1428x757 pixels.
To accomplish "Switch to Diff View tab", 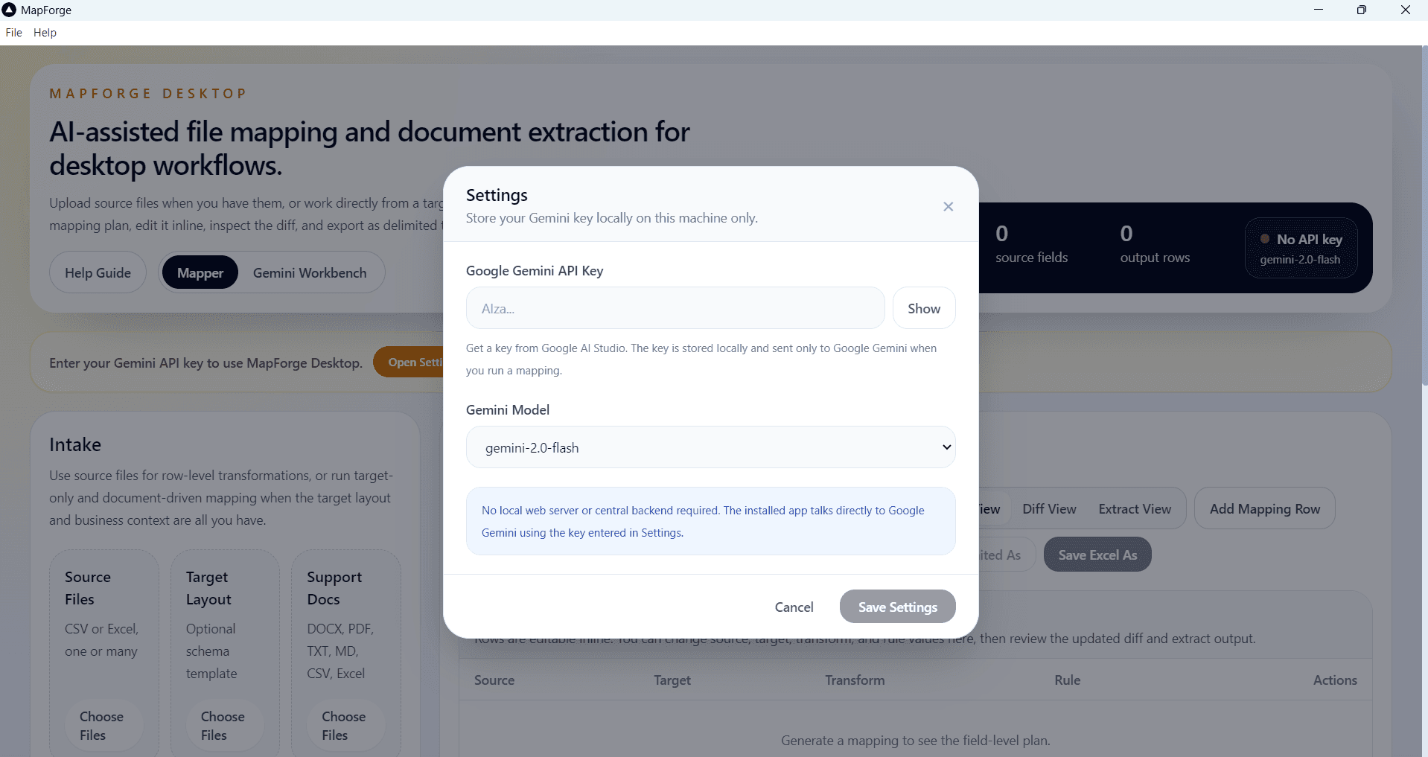I will [1049, 508].
